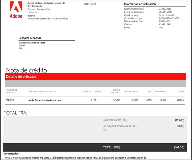Viewport: 192px width, 160px height.
Task: Click the line-item tax amount (0.00)
Action: [x=163, y=100]
